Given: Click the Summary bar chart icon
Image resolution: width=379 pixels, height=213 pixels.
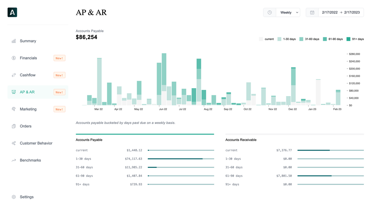Looking at the screenshot, I should coord(14,41).
